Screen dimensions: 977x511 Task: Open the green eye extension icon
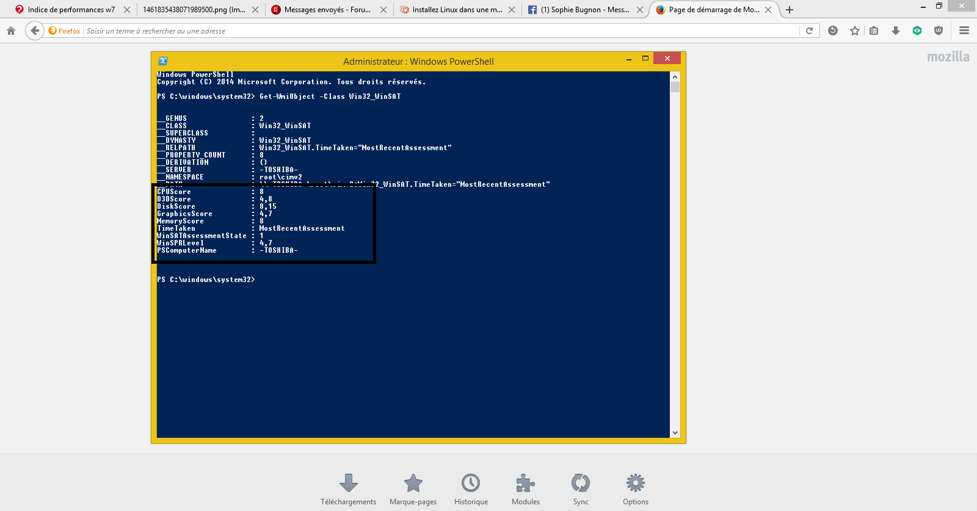coord(917,31)
